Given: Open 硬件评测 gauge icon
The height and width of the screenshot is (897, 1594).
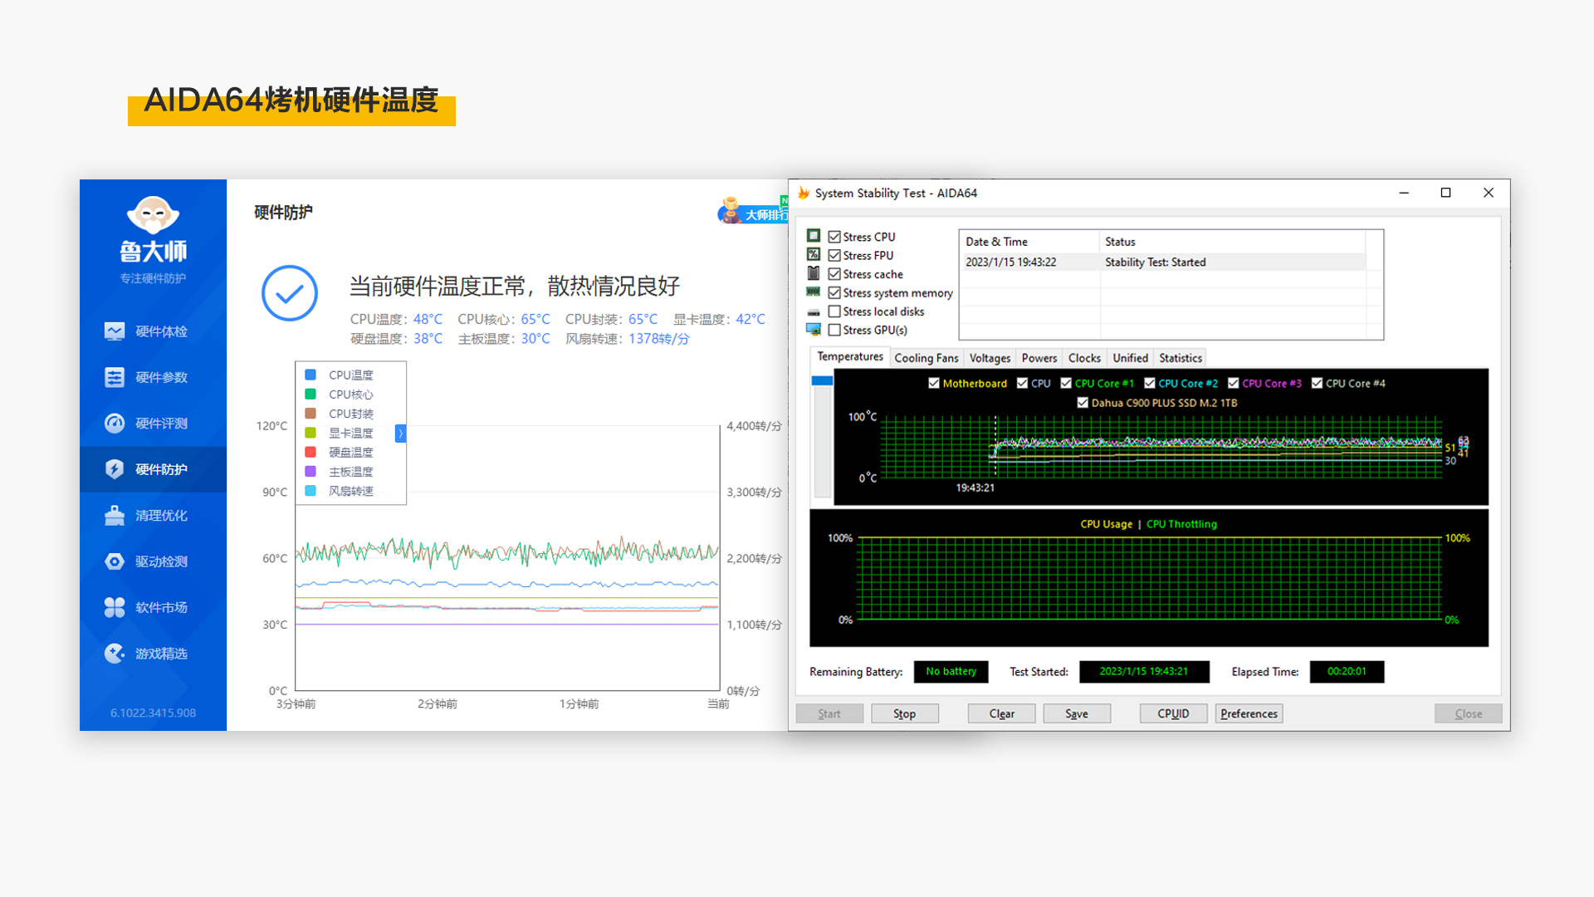Looking at the screenshot, I should (115, 424).
